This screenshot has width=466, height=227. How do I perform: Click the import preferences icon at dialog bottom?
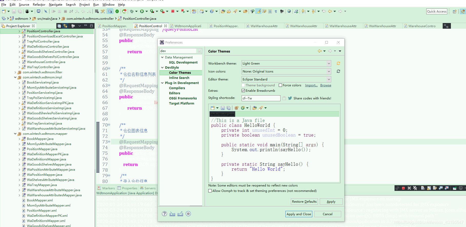click(x=172, y=214)
